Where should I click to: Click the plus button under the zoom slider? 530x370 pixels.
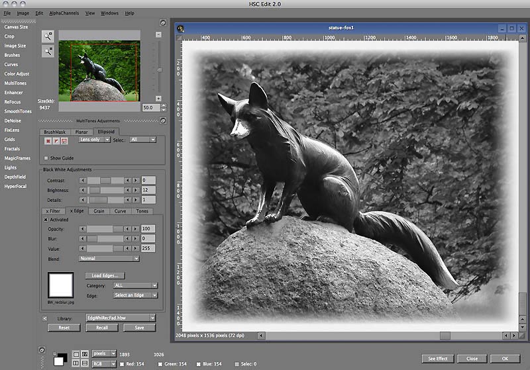pyautogui.click(x=159, y=98)
